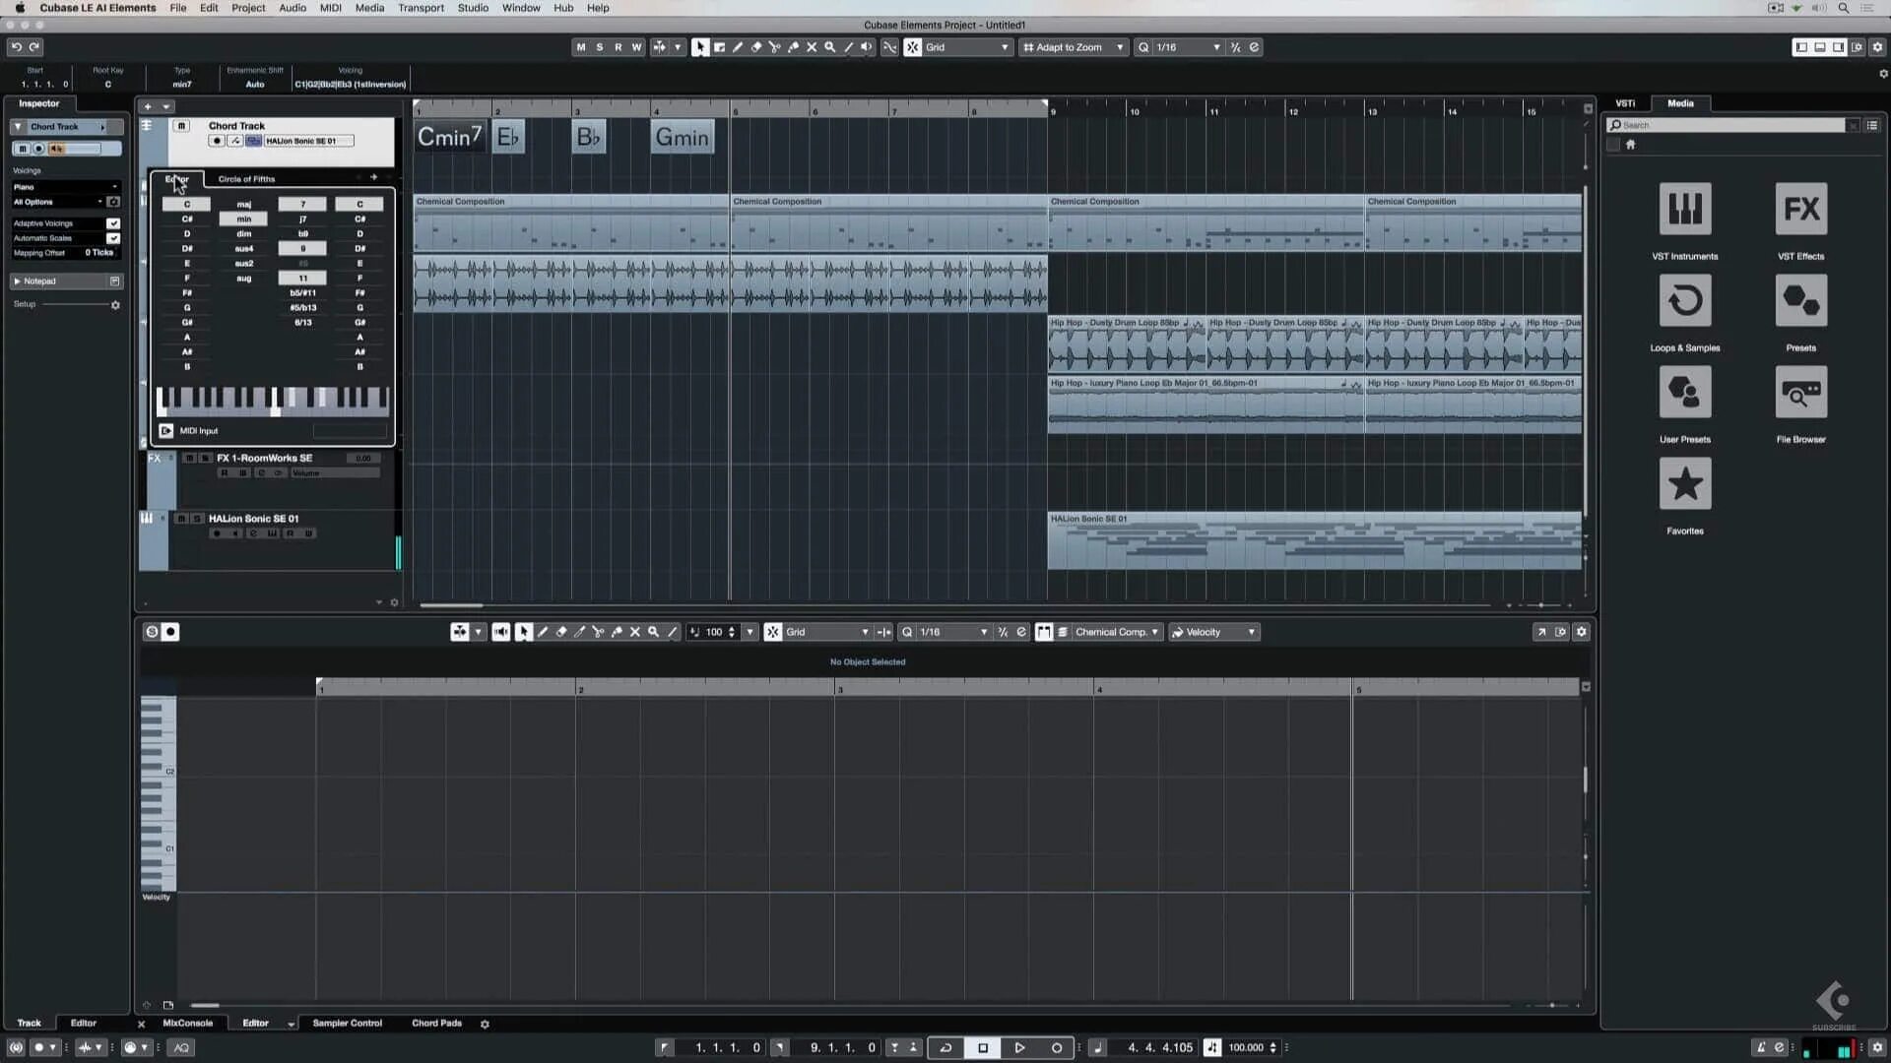Open the Zoom tool in the toolbar

(830, 46)
